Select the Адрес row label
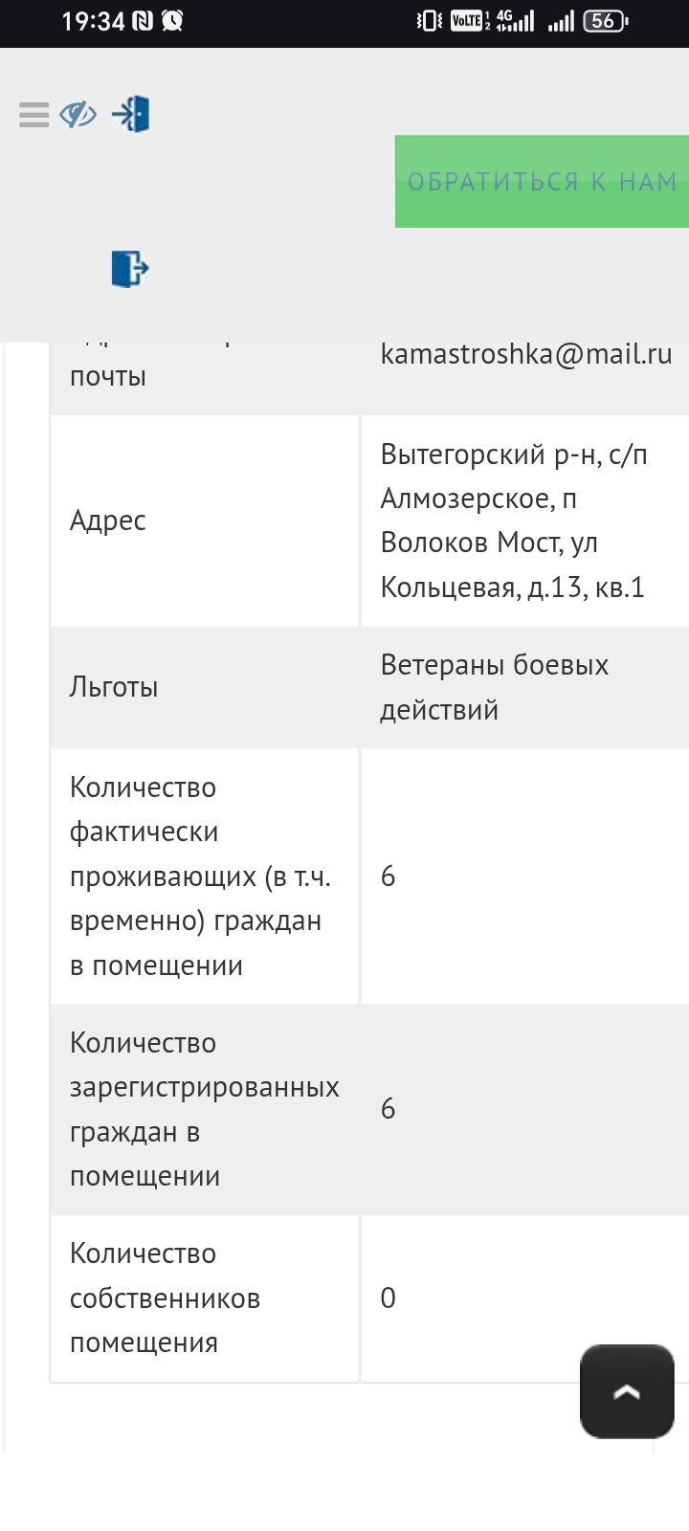Viewport: 689px width, 1531px height. pos(108,521)
